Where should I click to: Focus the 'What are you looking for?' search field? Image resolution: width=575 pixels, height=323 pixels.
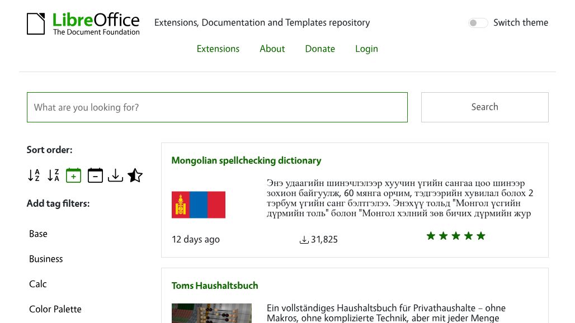[217, 107]
